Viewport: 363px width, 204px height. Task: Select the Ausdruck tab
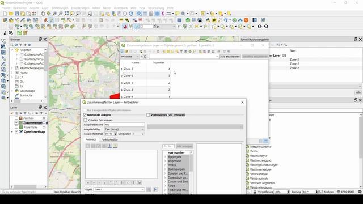point(91,139)
